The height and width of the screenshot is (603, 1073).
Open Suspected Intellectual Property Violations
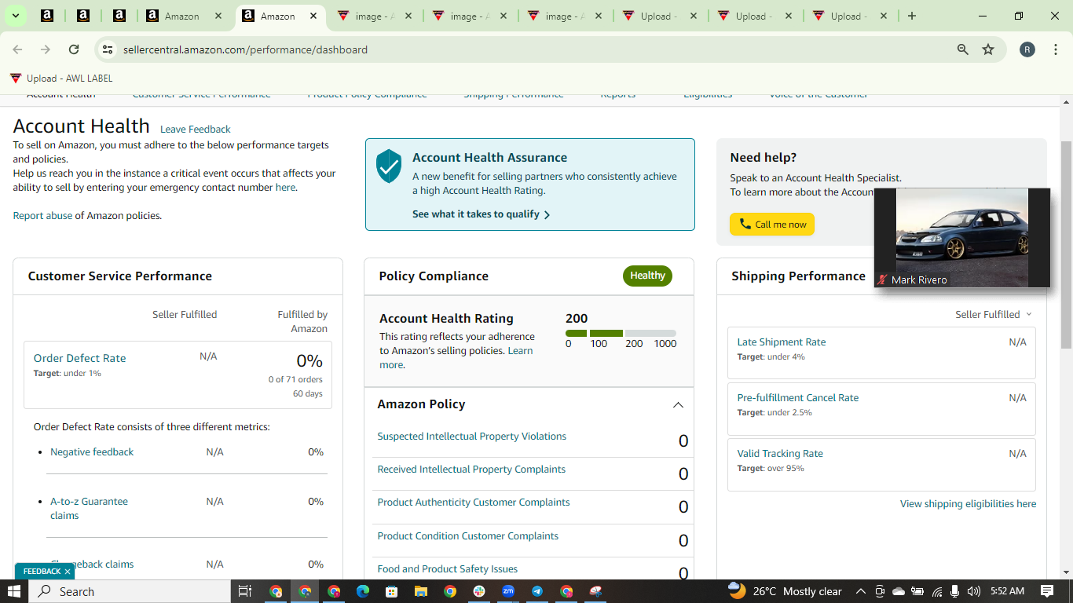[x=472, y=437]
